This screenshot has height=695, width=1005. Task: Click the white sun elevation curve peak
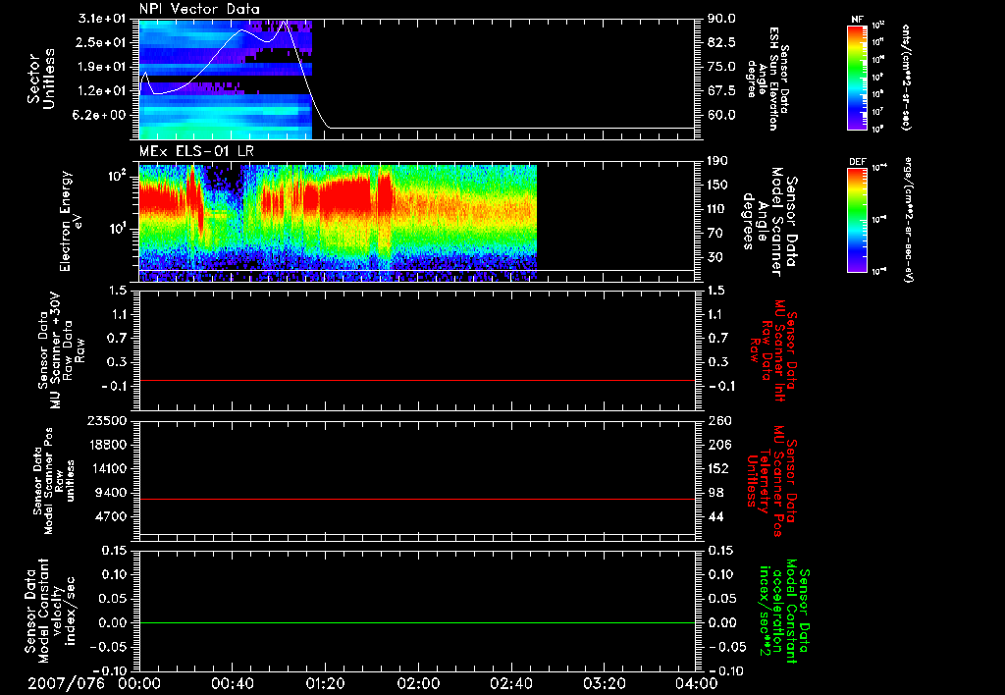pyautogui.click(x=284, y=22)
